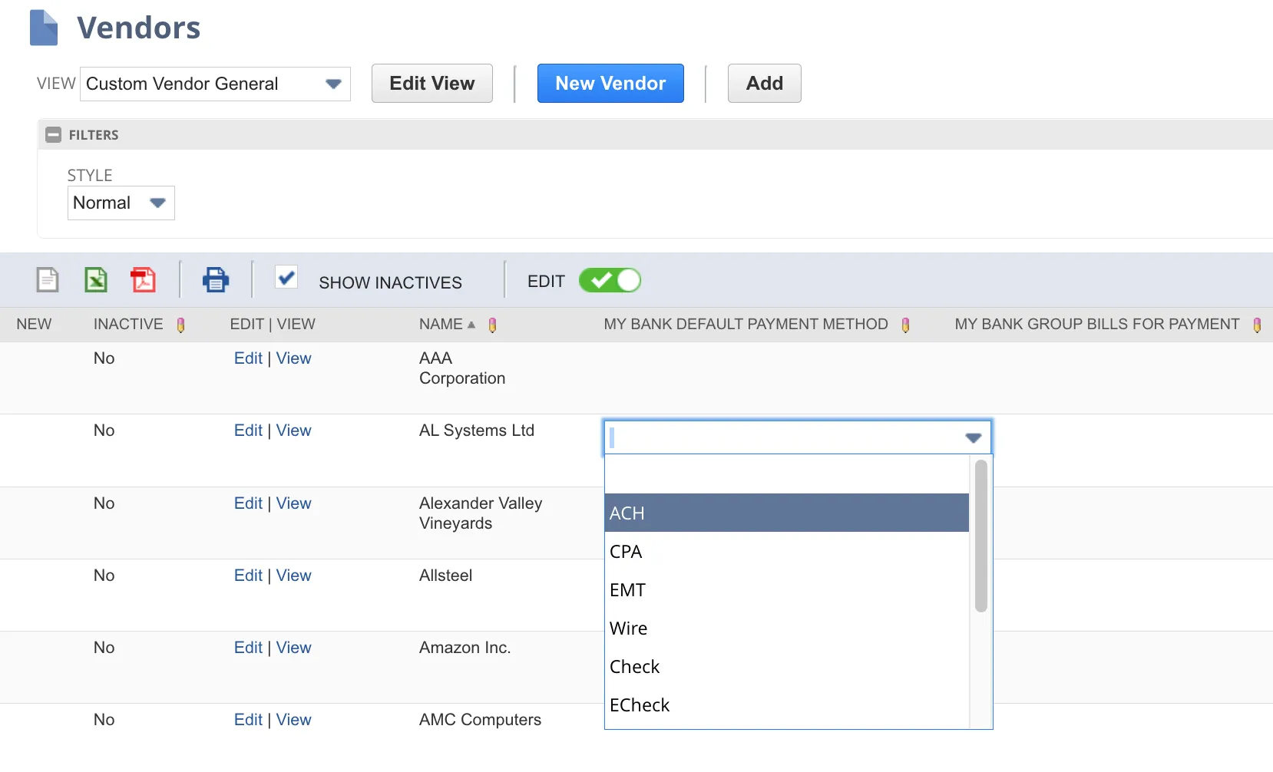Click the payment method list scrollbar

click(980, 536)
